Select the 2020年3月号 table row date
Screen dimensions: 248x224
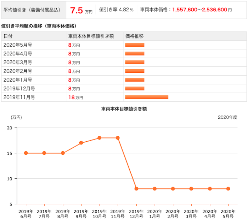(18, 62)
